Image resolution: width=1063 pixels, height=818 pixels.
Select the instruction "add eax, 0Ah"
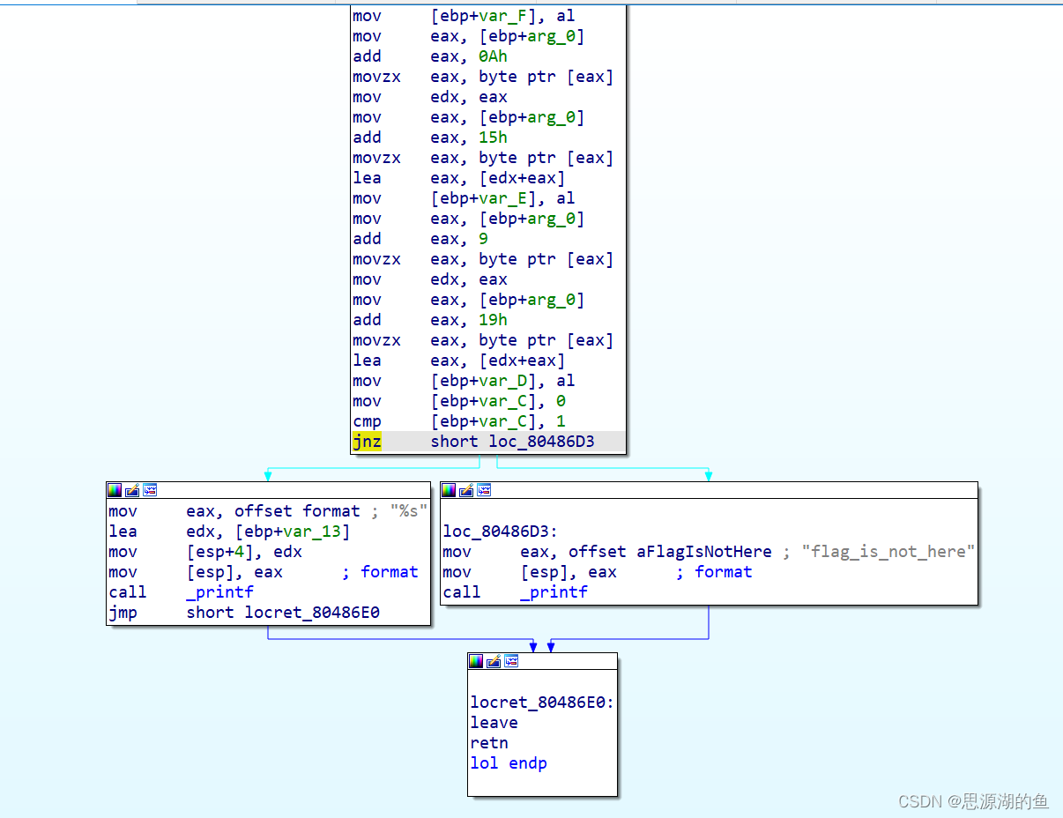pyautogui.click(x=430, y=56)
